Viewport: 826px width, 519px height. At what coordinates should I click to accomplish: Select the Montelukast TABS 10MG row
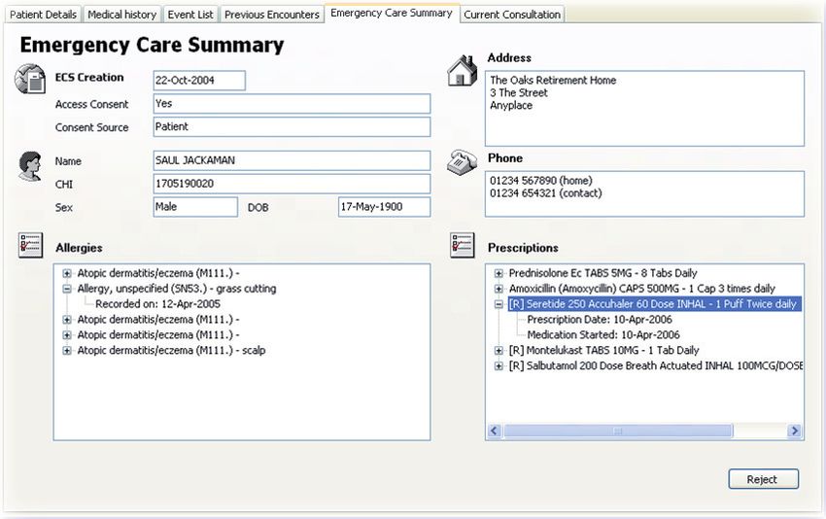tap(603, 351)
